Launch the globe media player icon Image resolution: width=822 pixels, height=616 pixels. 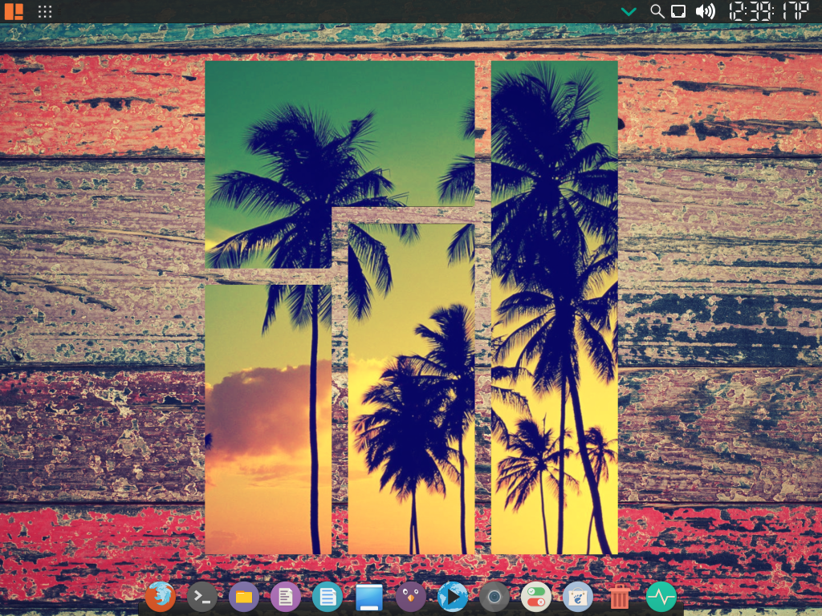[453, 597]
